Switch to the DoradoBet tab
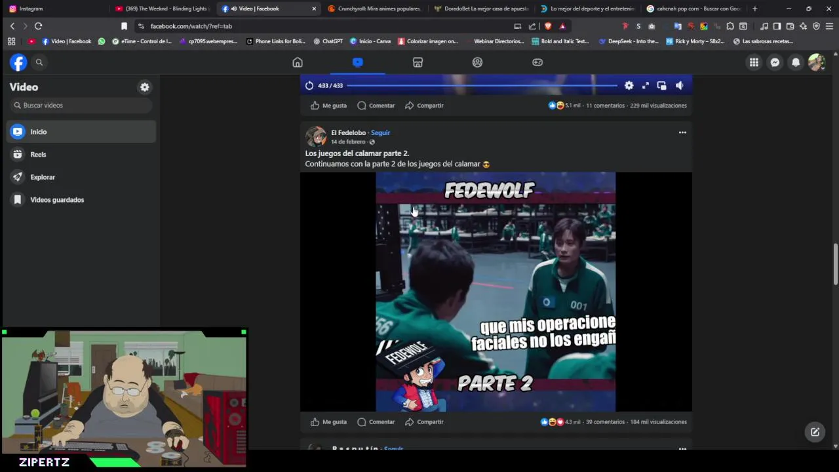 tap(481, 9)
